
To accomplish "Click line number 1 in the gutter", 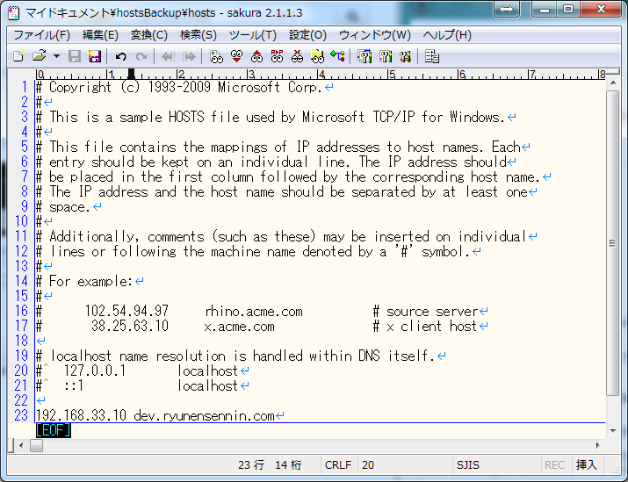I will click(25, 87).
